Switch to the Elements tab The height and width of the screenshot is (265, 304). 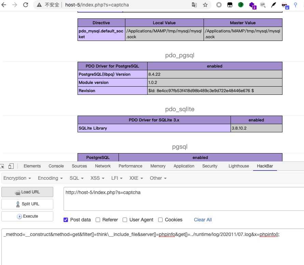[32, 166]
